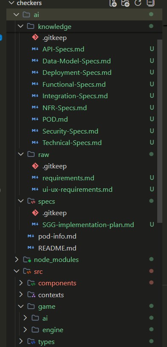This screenshot has height=347, width=167.
Task: Expand the contexts folder
Action: [21, 295]
